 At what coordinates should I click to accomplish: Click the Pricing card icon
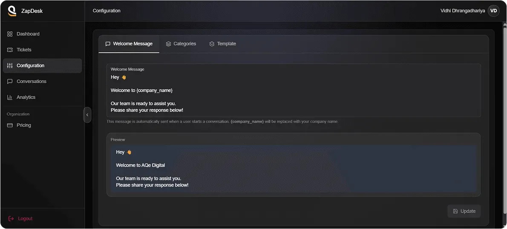coord(10,125)
